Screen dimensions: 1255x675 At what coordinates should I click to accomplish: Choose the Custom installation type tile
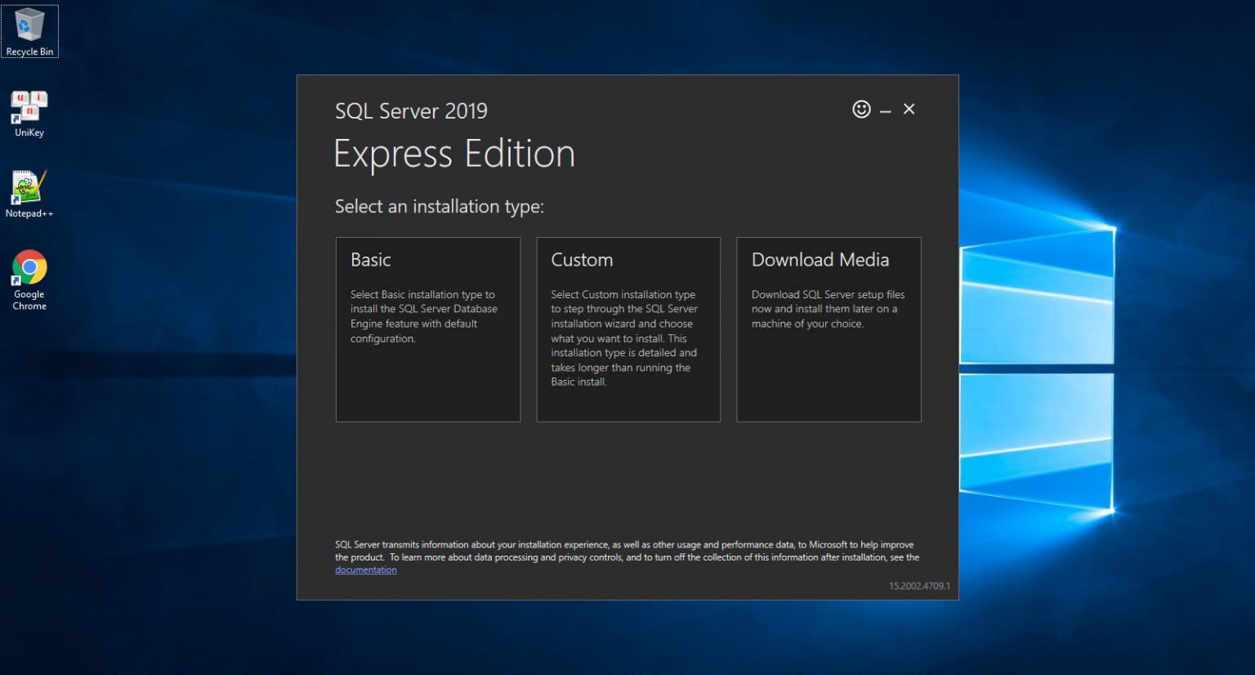628,329
